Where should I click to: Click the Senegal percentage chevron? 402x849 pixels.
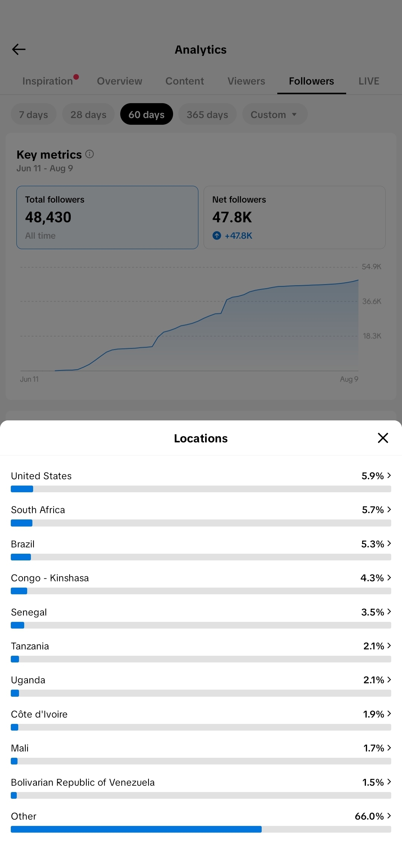[389, 612]
